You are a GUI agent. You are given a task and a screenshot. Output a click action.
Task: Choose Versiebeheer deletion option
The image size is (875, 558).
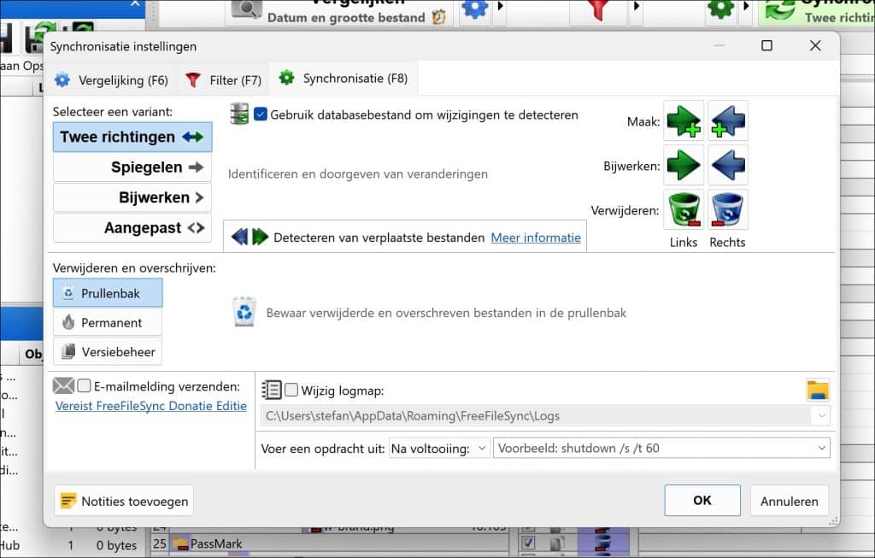(108, 351)
